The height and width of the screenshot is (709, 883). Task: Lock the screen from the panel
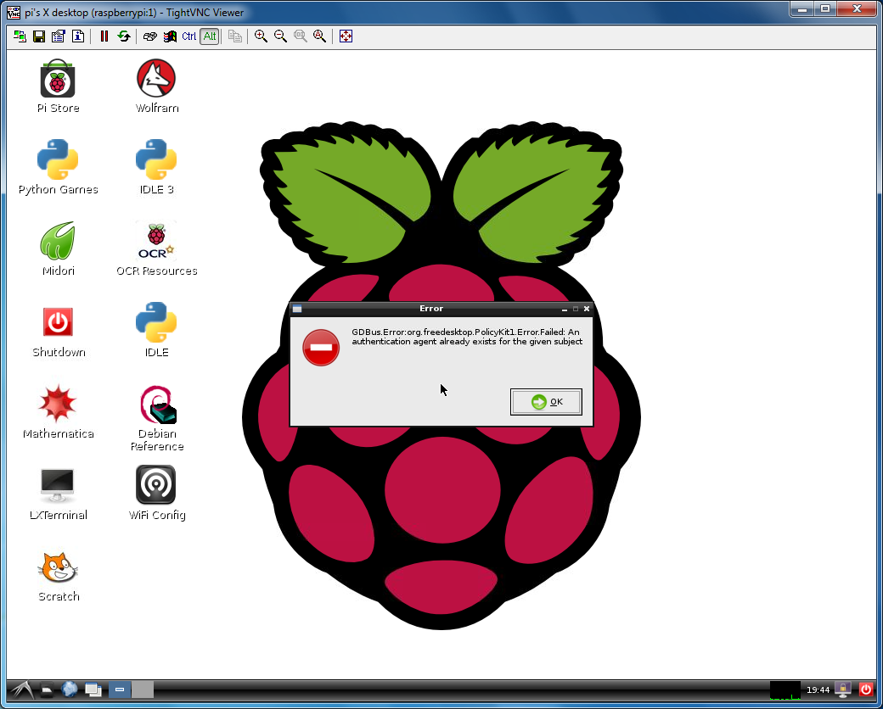(x=843, y=689)
